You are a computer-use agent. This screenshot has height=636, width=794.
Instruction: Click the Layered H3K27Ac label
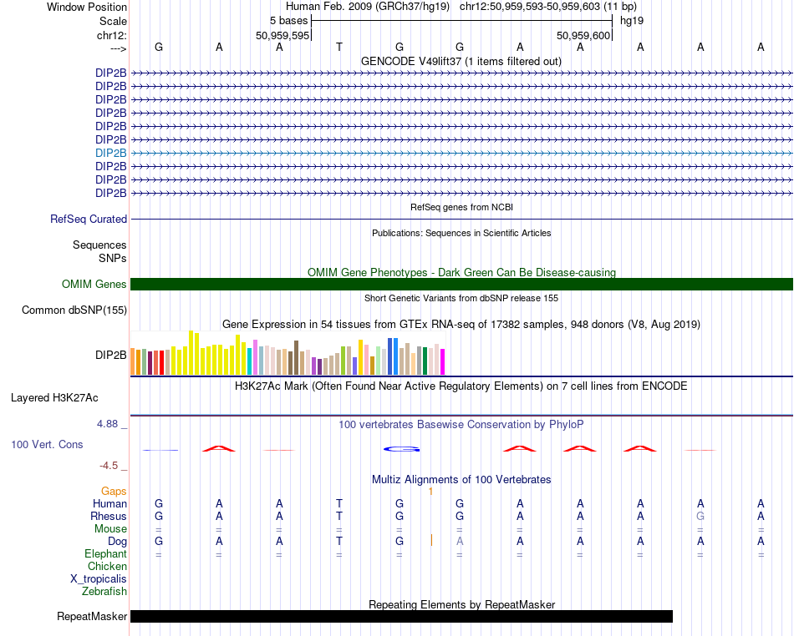[54, 398]
